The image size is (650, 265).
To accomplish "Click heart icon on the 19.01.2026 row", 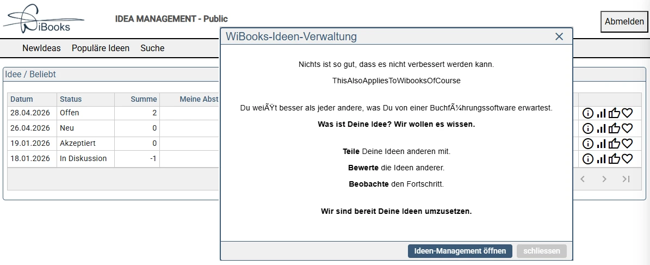I will [x=627, y=144].
